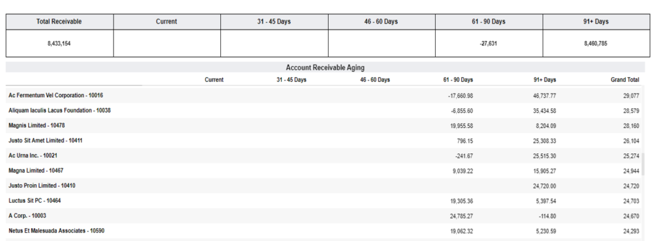Select the Total Receivable summary header
Screen dimensions: 656x241
(59, 22)
